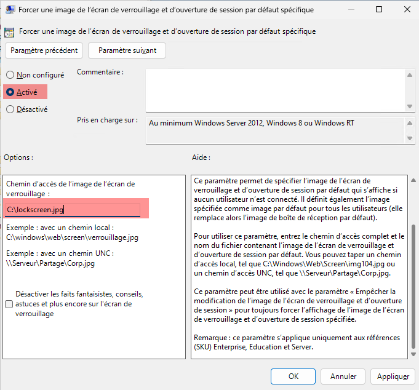Click the policy icon in the title bar
This screenshot has width=419, height=390.
pyautogui.click(x=10, y=10)
